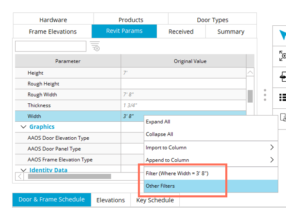Click the parameter search input field
The image size is (286, 208).
pos(51,46)
